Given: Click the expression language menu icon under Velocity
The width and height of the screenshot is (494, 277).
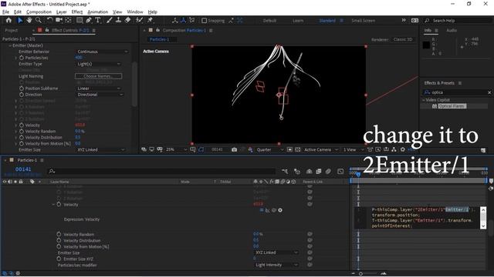Looking at the screenshot, I should coord(280,210).
